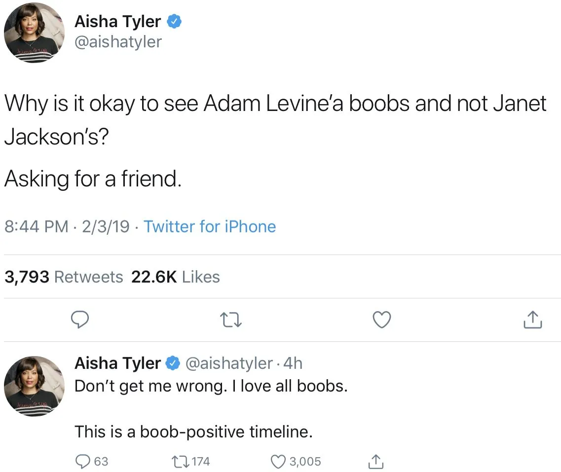Viewport: 561px width, 472px height.
Task: View the 3,793 Retweets list
Action: pos(64,277)
